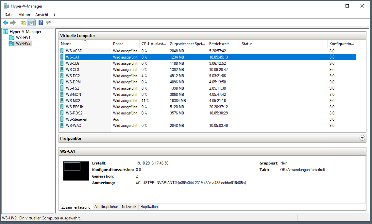This screenshot has width=372, height=224.
Task: Click the WS-WAC virtual machine icon
Action: (x=62, y=125)
